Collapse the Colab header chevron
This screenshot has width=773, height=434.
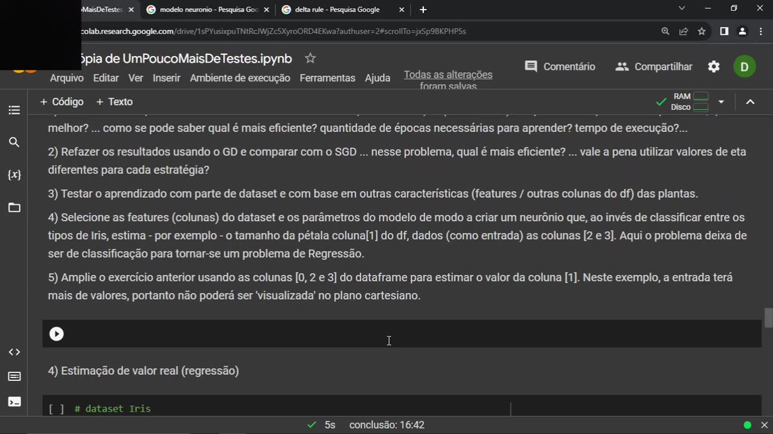coord(750,102)
